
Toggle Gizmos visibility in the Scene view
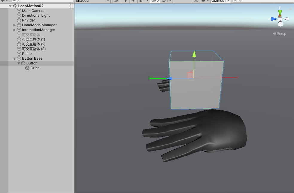[218, 1]
